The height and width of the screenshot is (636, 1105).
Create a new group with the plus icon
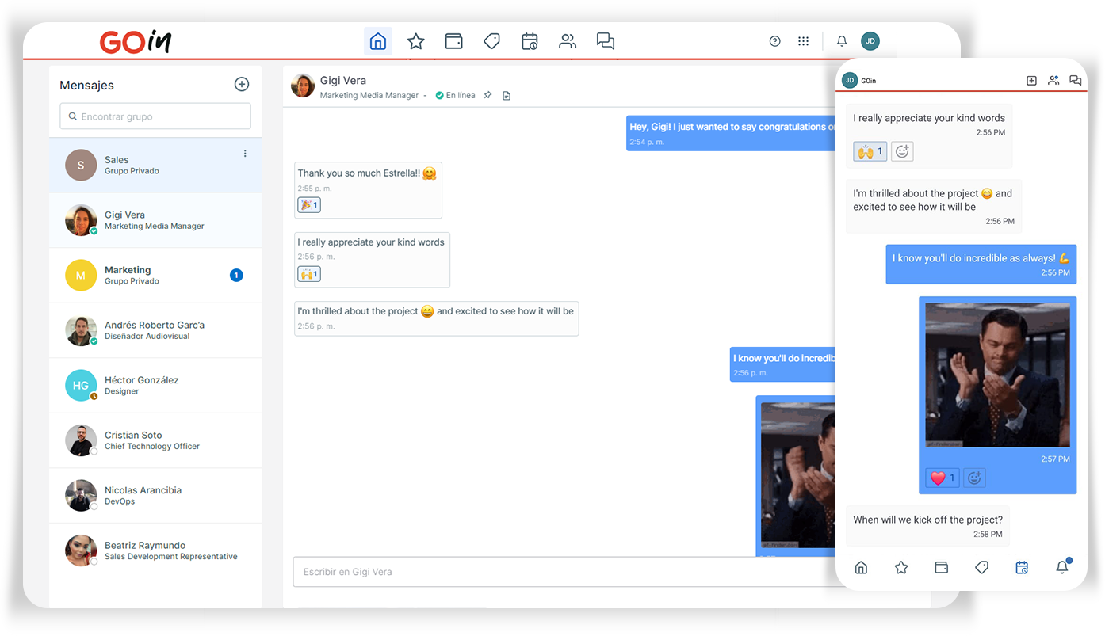point(242,85)
